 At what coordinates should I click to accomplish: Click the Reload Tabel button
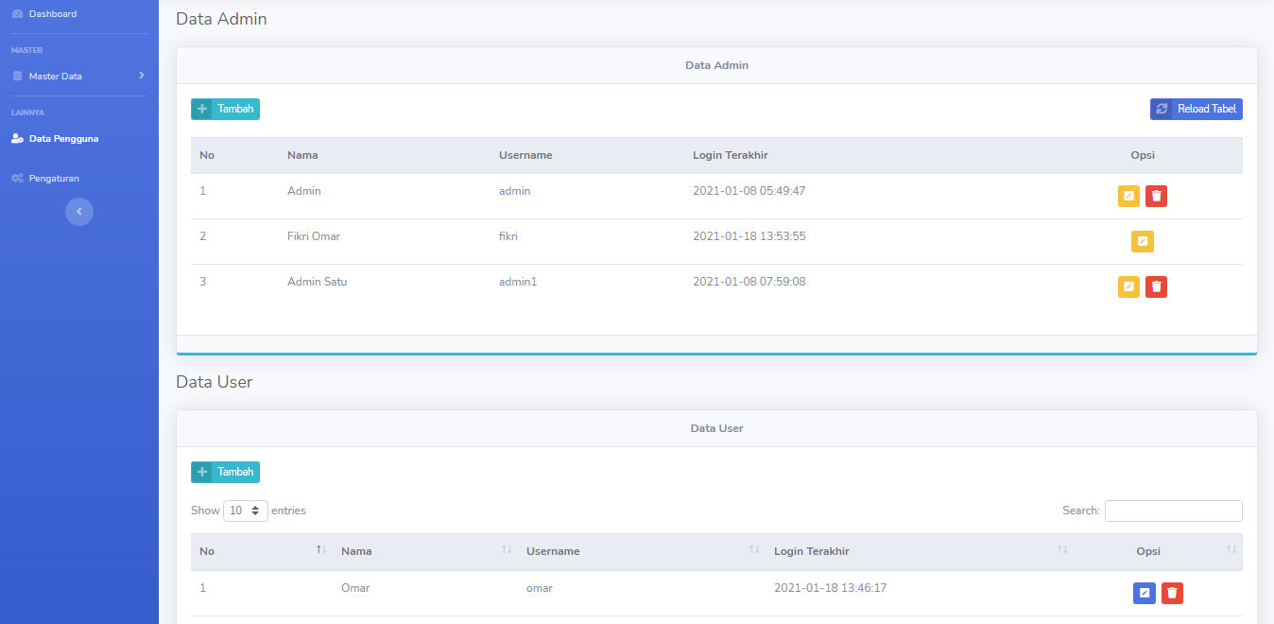point(1197,109)
